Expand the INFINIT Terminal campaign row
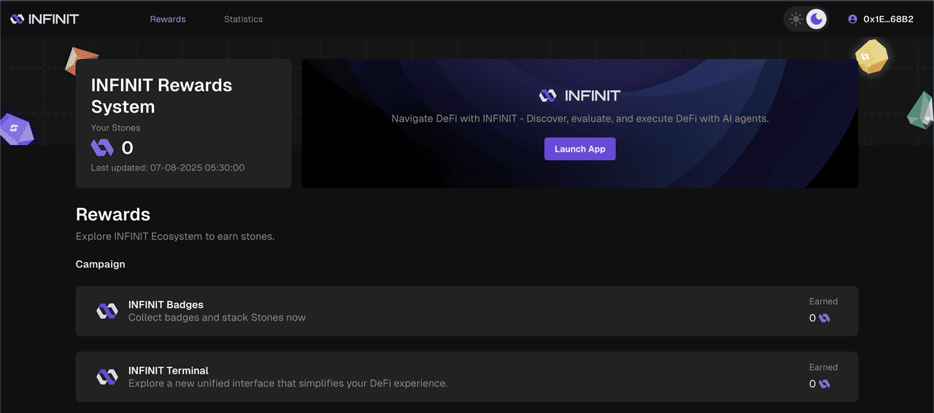 coord(467,377)
